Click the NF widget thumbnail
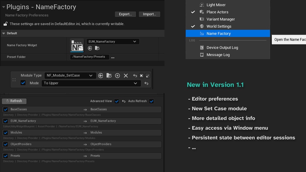The image size is (306, 172). point(77,45)
